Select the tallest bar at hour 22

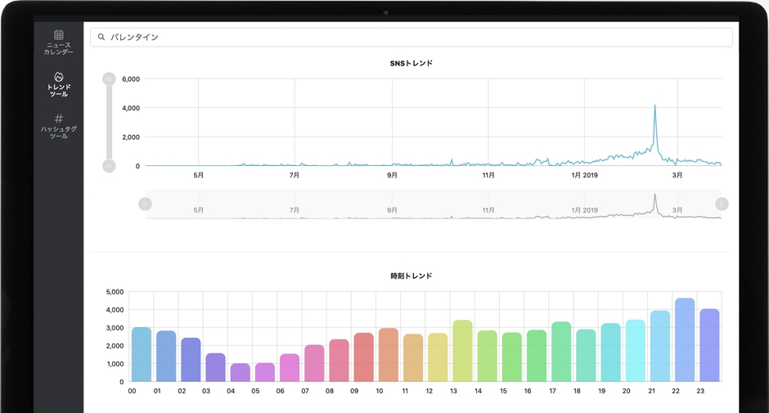(x=685, y=340)
